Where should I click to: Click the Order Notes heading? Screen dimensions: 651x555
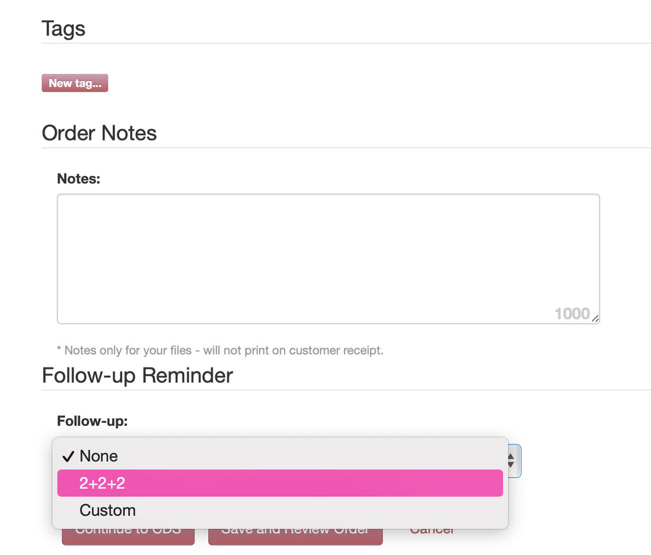[x=99, y=133]
